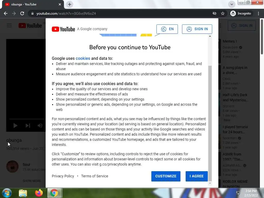The height and width of the screenshot is (198, 264).
Task: Click the YouTube logo in the dialog
Action: point(63,29)
